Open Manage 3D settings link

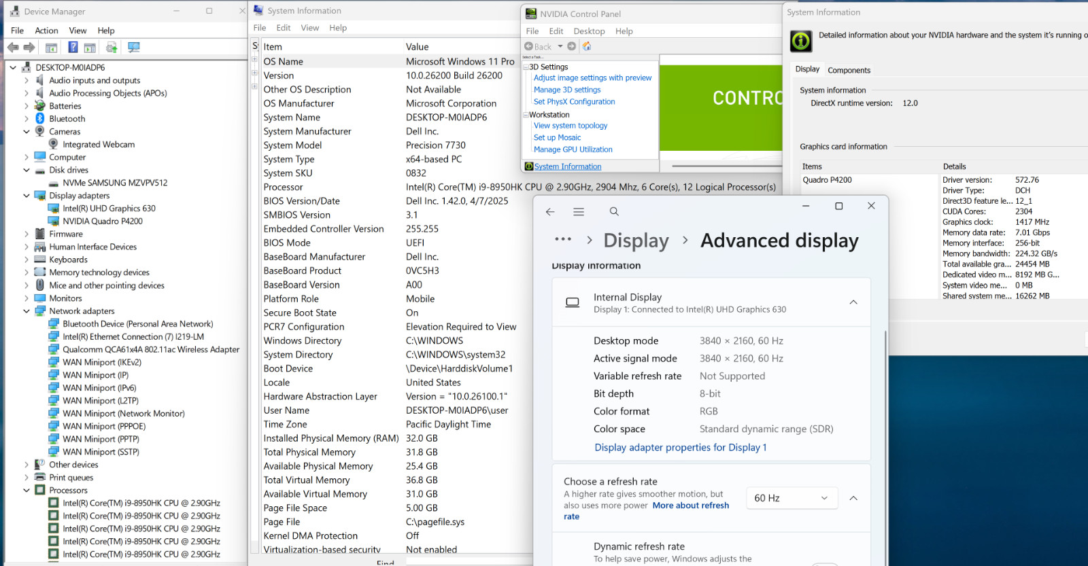click(567, 90)
